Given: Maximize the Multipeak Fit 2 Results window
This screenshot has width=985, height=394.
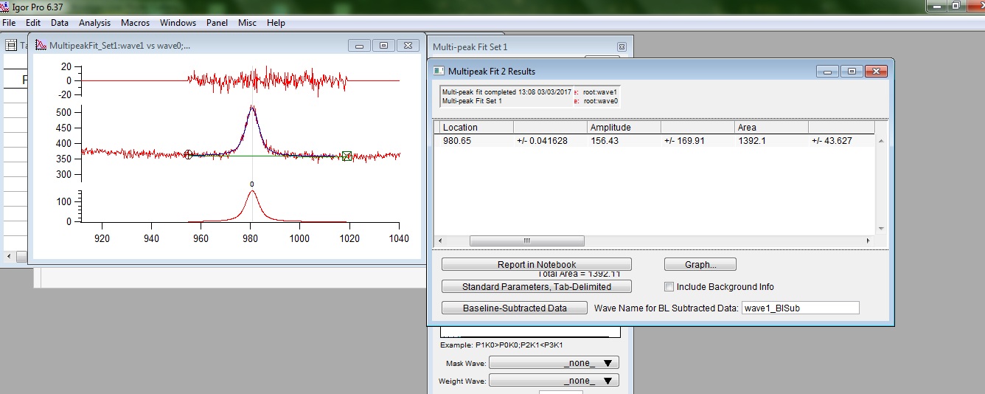Looking at the screenshot, I should [x=852, y=71].
